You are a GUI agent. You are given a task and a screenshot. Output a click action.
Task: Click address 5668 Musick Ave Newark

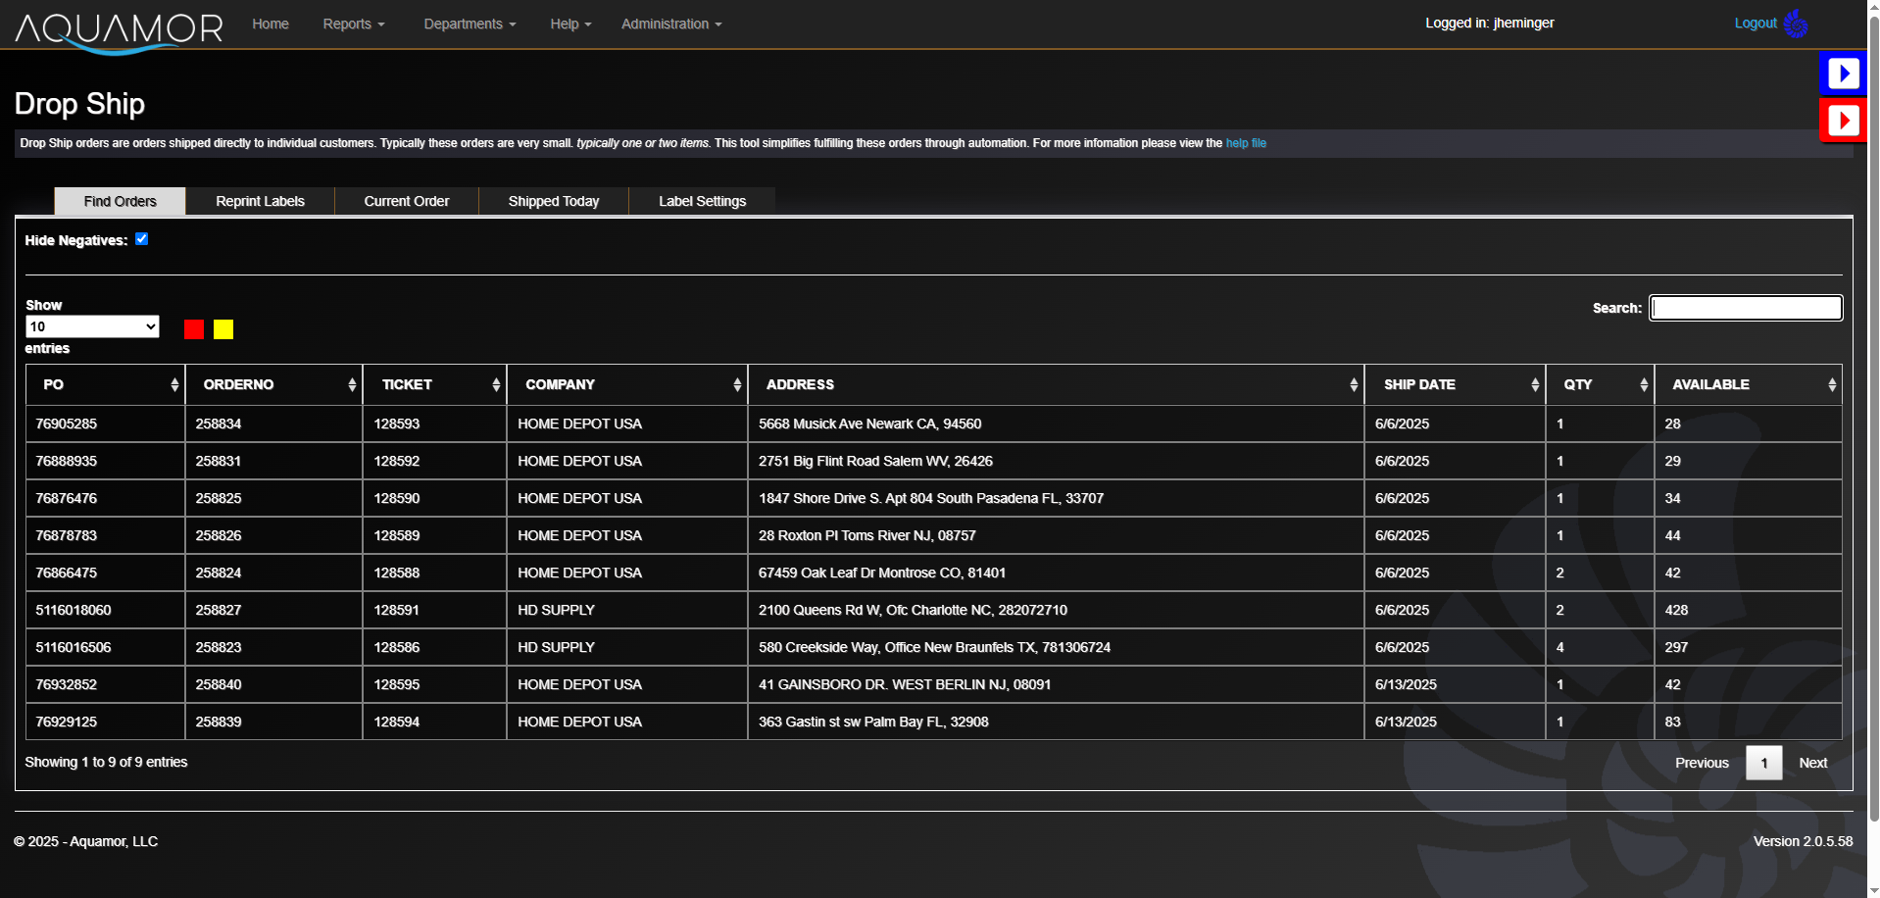tap(869, 424)
